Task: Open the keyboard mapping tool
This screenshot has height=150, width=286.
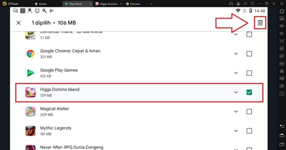Action: pyautogui.click(x=282, y=18)
